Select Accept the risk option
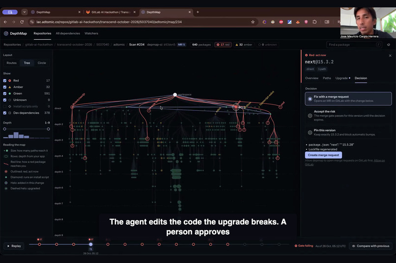Viewport: 396px width, 263px height. coord(348,116)
